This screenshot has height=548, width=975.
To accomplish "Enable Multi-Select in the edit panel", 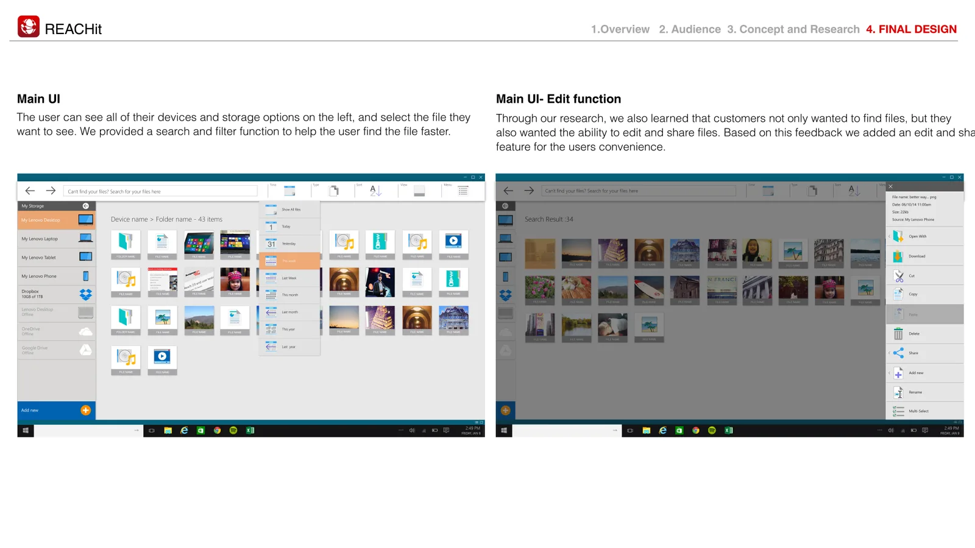I will click(x=925, y=411).
